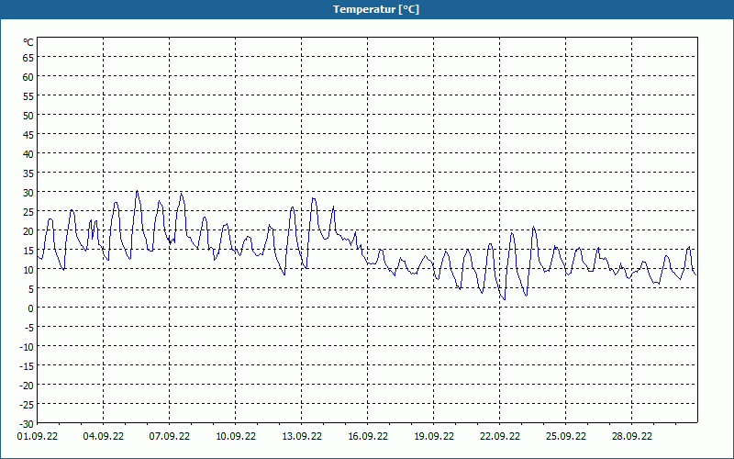Click the 25.09.22 date label
Image resolution: width=734 pixels, height=459 pixels.
(565, 436)
